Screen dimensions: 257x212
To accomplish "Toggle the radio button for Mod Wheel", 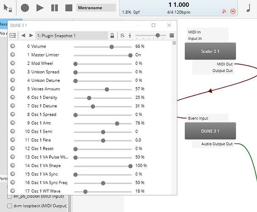I will tap(13, 63).
